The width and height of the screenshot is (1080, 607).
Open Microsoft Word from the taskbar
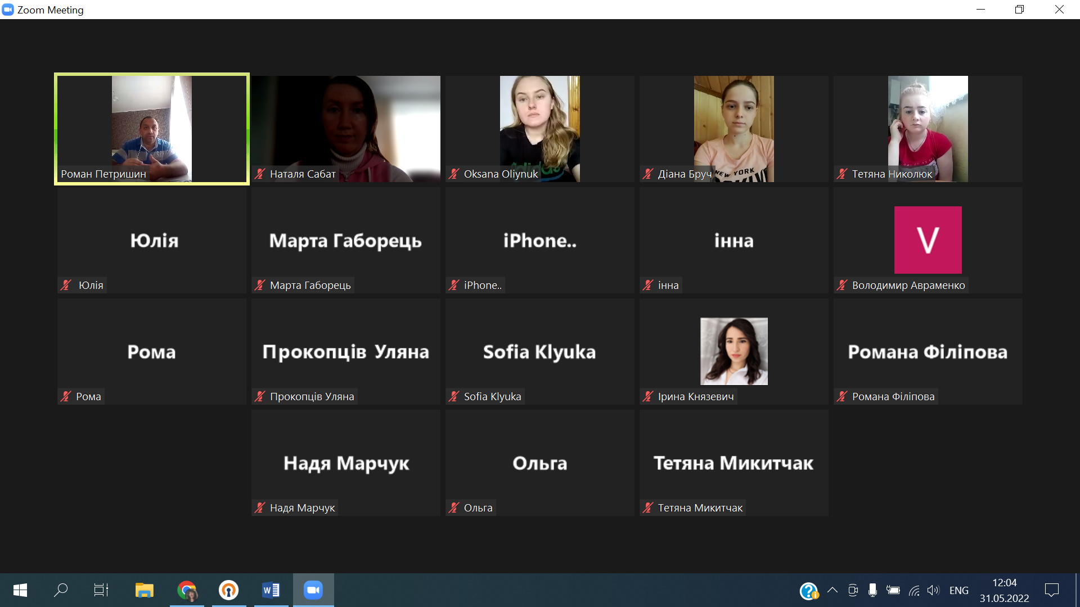271,590
